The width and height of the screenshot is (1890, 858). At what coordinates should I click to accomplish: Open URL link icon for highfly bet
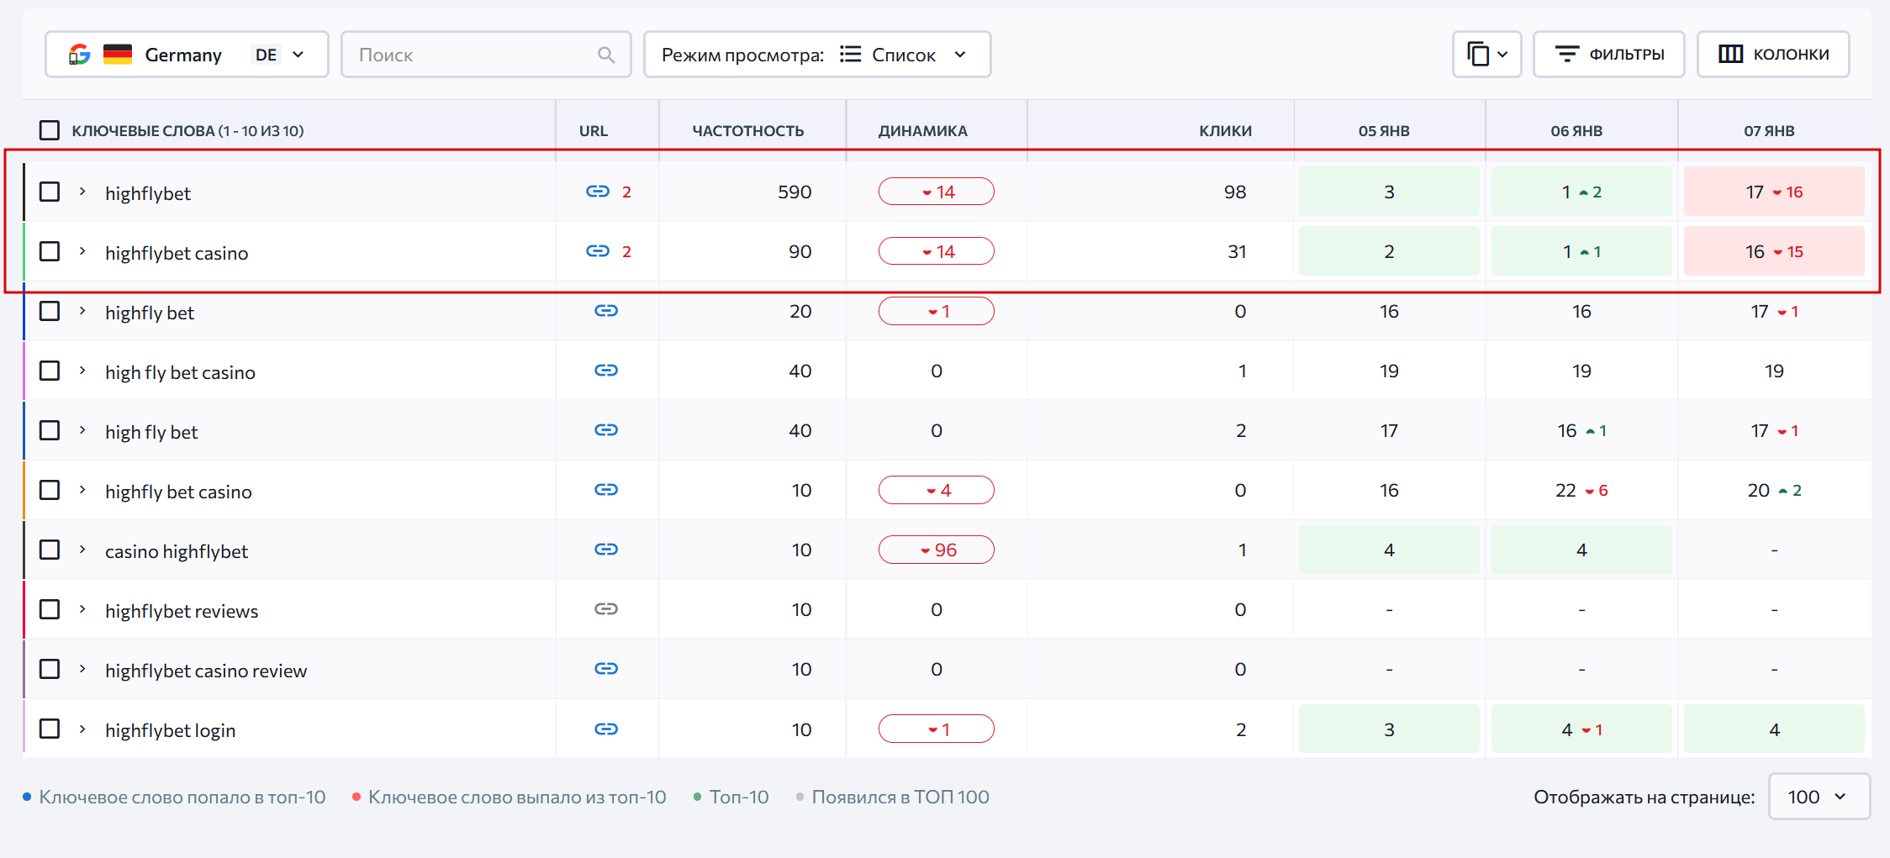(x=606, y=311)
